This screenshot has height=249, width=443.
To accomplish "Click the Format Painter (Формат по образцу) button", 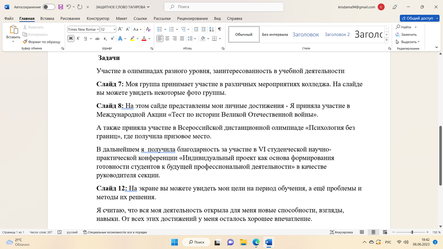I will pos(41,42).
